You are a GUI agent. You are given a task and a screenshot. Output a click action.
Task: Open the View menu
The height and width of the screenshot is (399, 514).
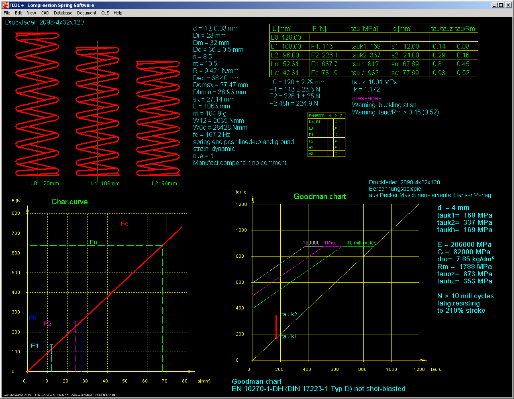point(31,13)
